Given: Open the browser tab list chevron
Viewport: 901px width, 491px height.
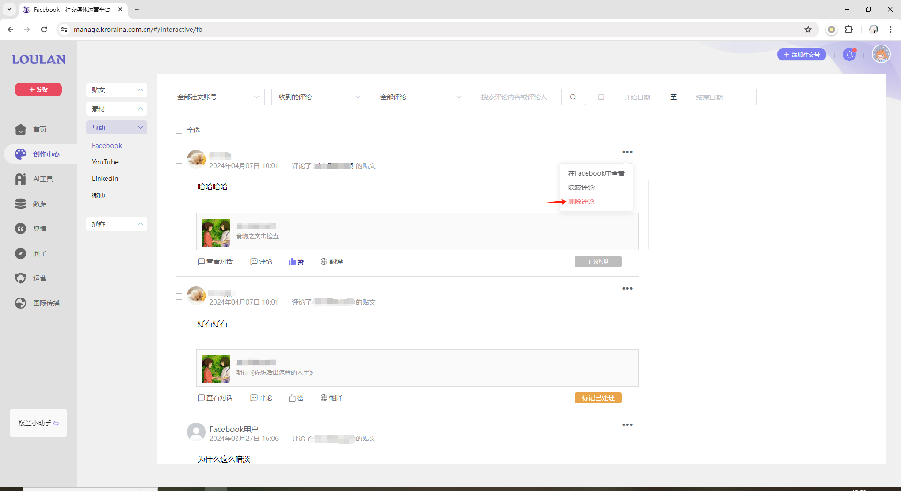Looking at the screenshot, I should [x=9, y=9].
